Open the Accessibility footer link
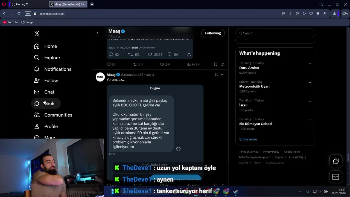The image size is (350, 197). click(296, 157)
